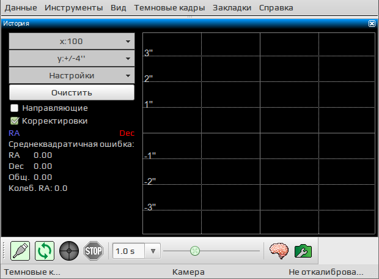Close the История panel

372,23
